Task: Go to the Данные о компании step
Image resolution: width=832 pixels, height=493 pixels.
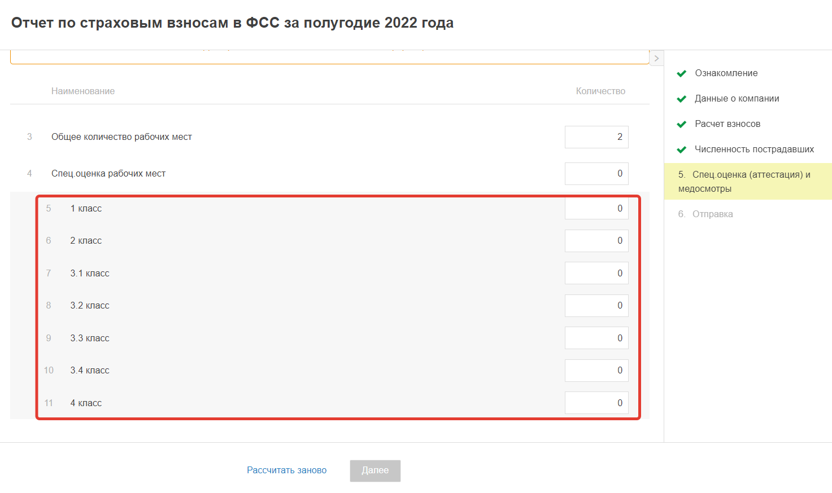Action: (737, 99)
